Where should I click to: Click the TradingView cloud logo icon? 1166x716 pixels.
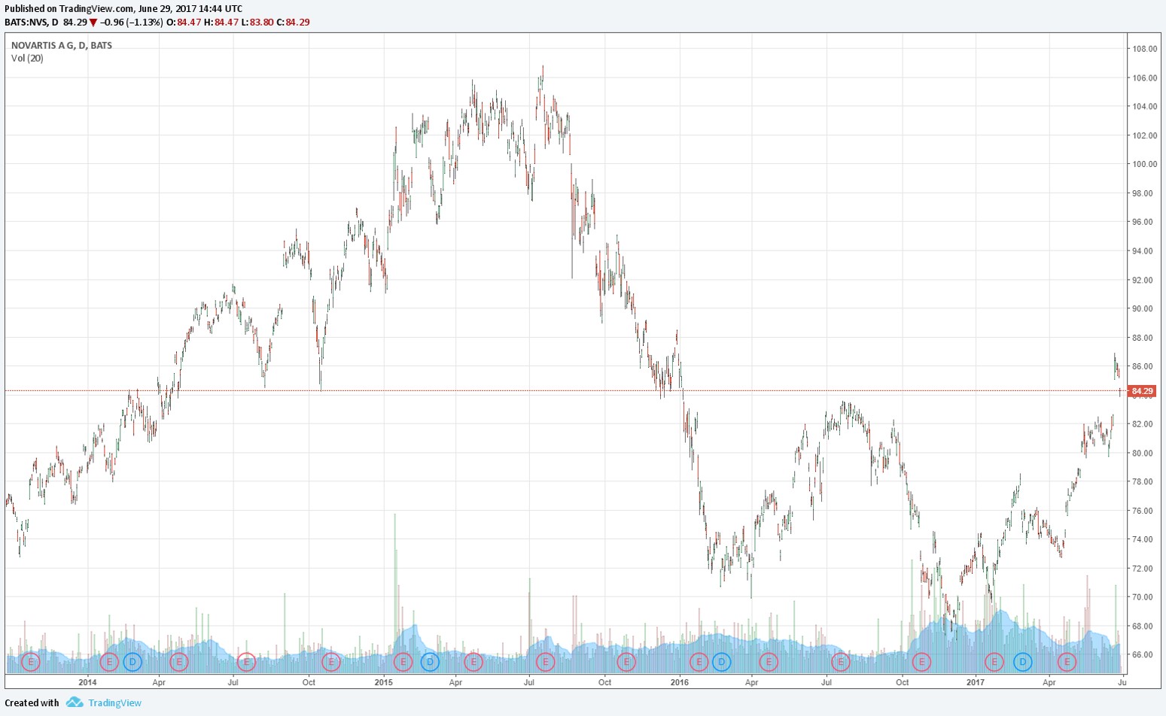point(74,702)
